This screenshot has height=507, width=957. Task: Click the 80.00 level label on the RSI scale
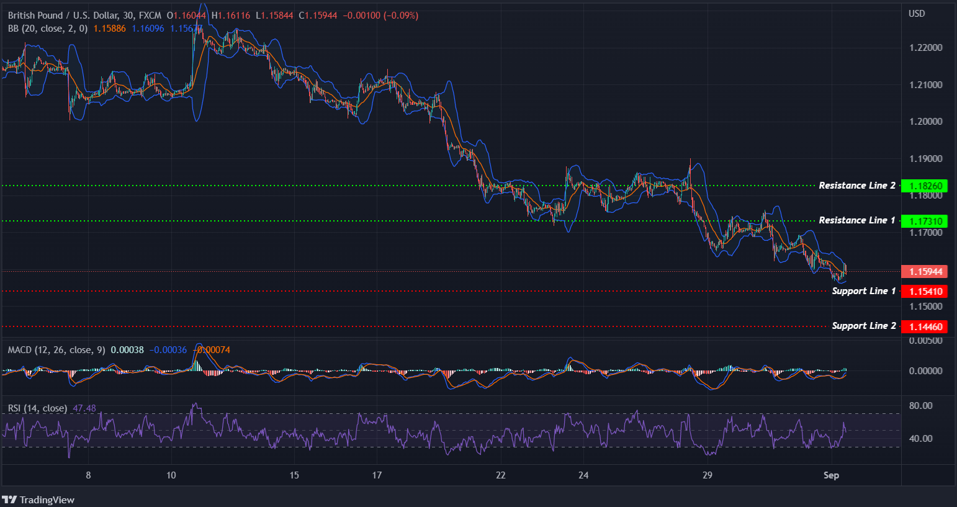920,405
